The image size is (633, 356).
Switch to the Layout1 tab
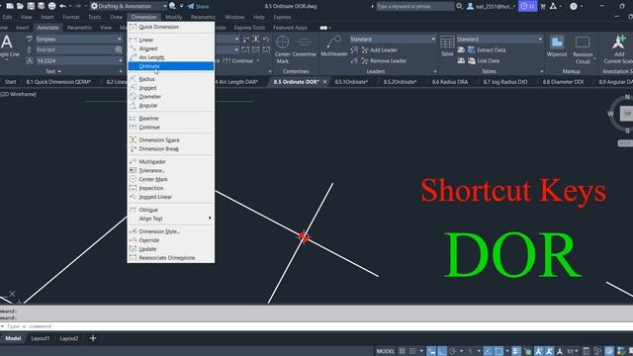coord(41,338)
